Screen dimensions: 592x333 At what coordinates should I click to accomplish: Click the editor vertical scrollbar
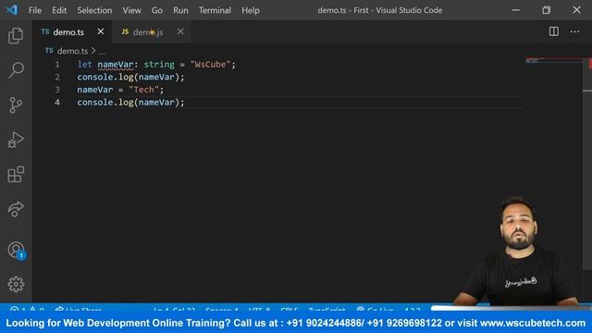click(587, 163)
